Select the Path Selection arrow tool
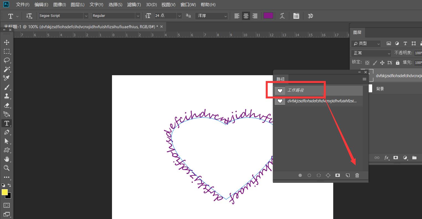This screenshot has width=422, height=219. pyautogui.click(x=7, y=141)
